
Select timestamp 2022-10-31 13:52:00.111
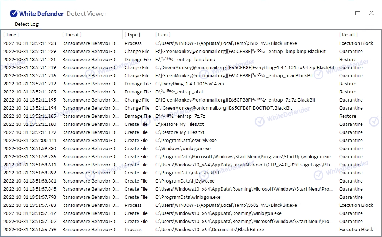(x=30, y=140)
